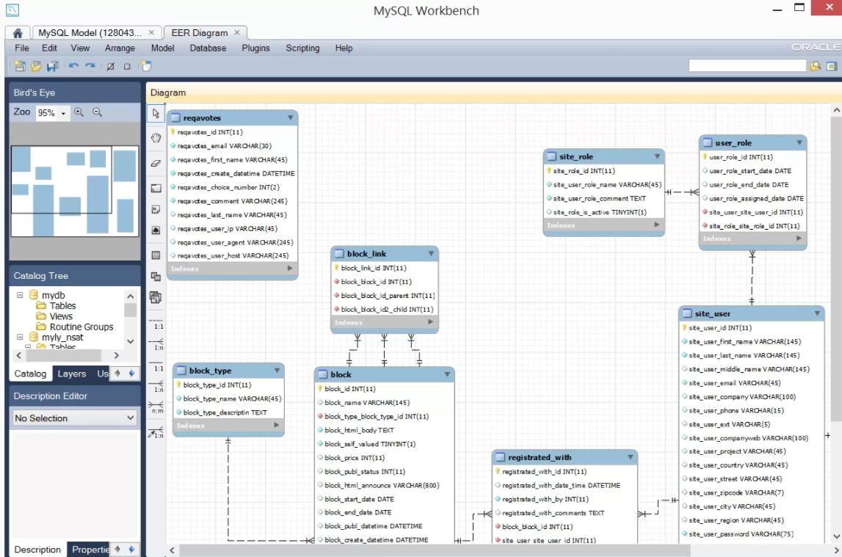Toggle the grid display toolbar icon
Screen dimensions: 842x557
111,67
